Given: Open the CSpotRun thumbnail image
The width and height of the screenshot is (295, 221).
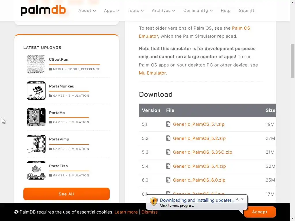Looking at the screenshot, I should tap(36, 64).
